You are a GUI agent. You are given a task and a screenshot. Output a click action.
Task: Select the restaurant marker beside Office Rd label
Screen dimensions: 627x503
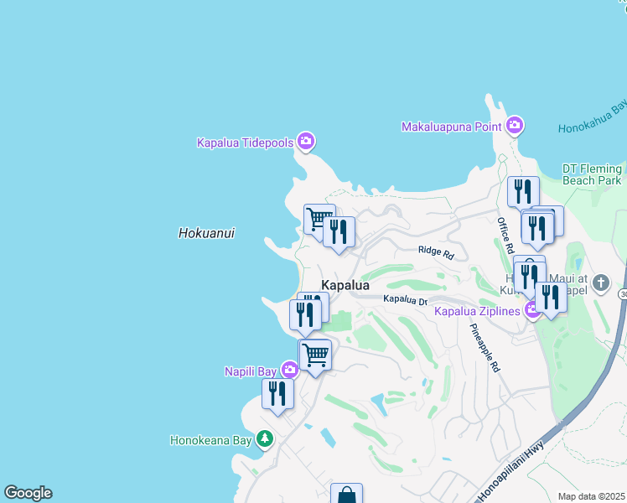(x=538, y=231)
